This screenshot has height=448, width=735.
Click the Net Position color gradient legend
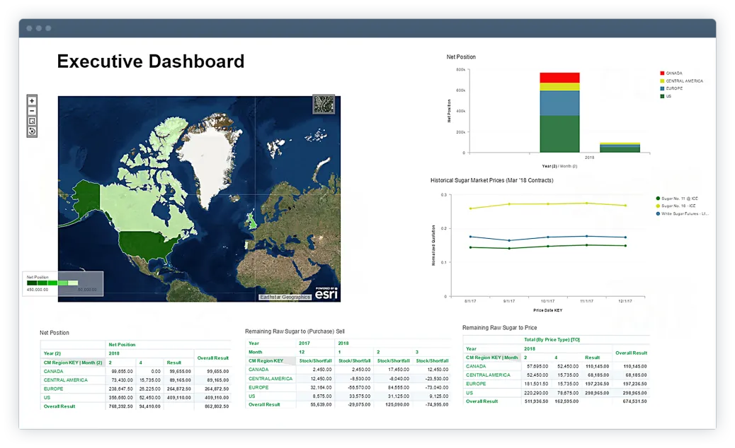(53, 283)
